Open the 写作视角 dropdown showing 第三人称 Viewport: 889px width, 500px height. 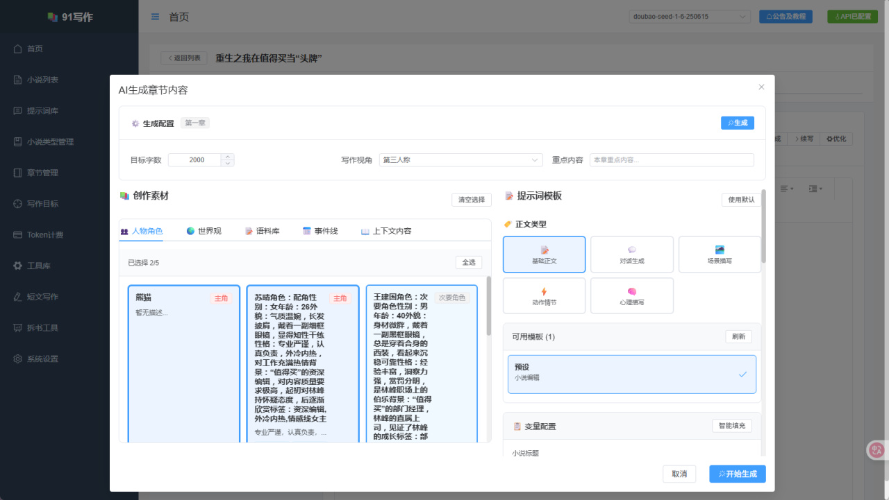click(x=461, y=160)
